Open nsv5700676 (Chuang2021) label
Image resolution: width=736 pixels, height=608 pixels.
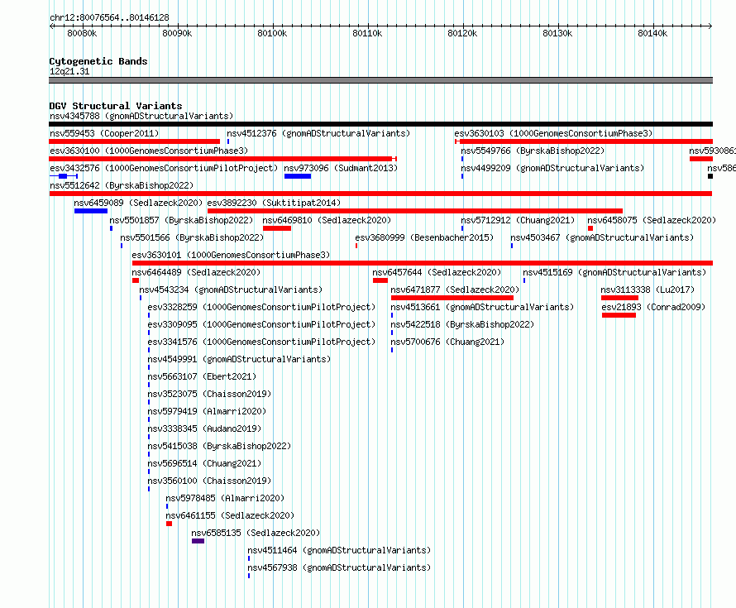(x=447, y=342)
